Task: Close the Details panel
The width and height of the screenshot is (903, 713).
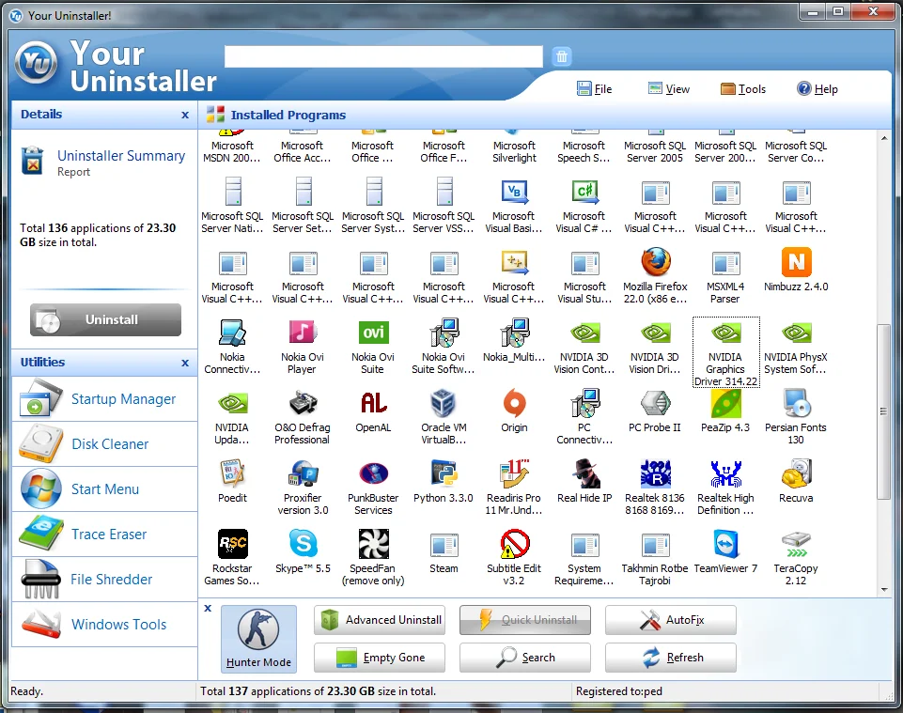Action: click(185, 115)
